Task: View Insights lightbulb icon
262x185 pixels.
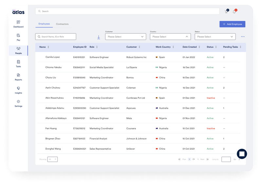Action: 18,88
